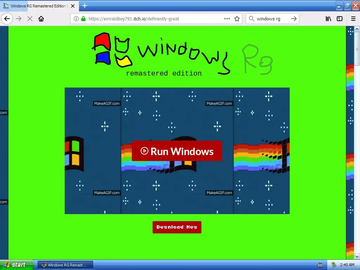The width and height of the screenshot is (360, 270).
Task: Open the Windows start button
Action: click(x=17, y=265)
